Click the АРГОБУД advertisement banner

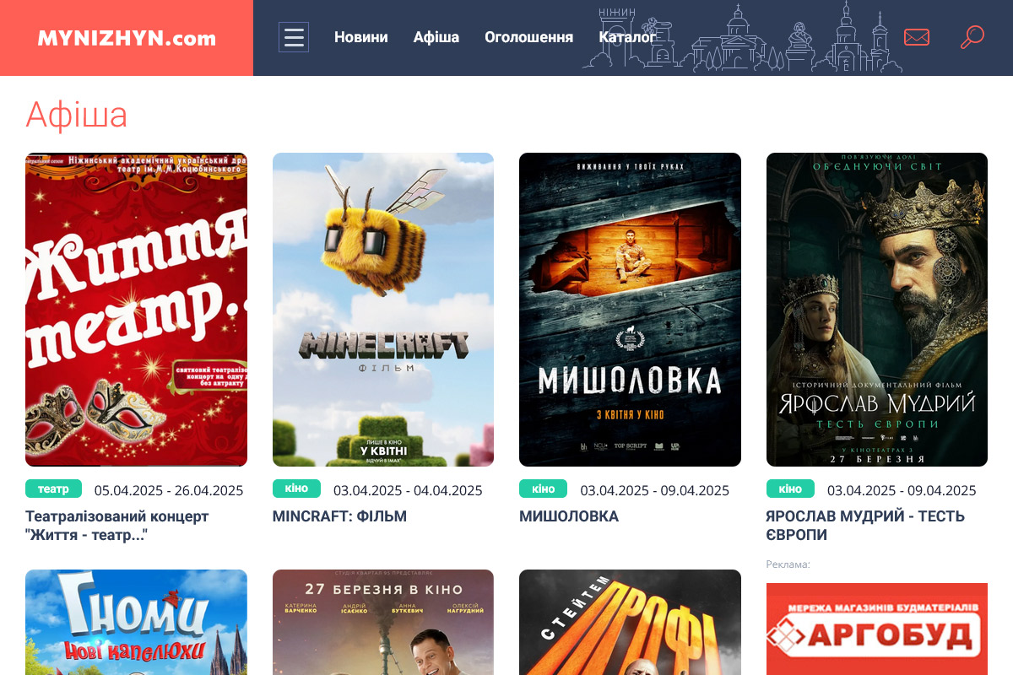coord(876,629)
